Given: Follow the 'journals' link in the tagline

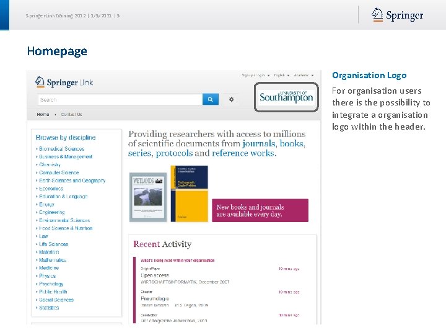Looking at the screenshot, I should pyautogui.click(x=259, y=143).
